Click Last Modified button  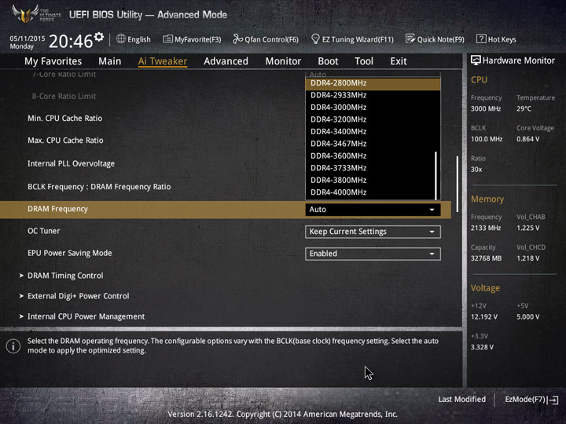461,400
